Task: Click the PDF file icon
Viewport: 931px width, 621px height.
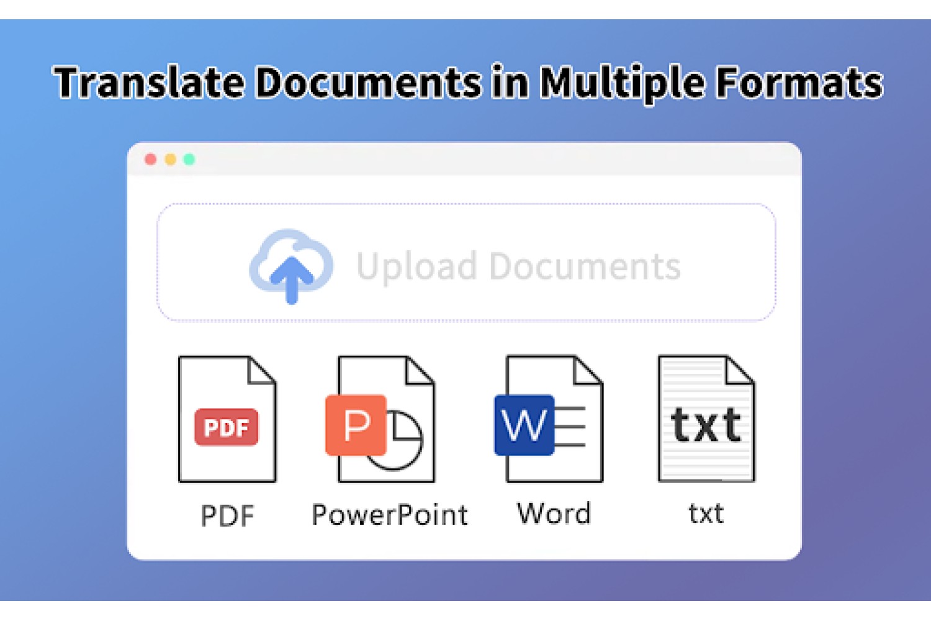Action: [x=227, y=419]
